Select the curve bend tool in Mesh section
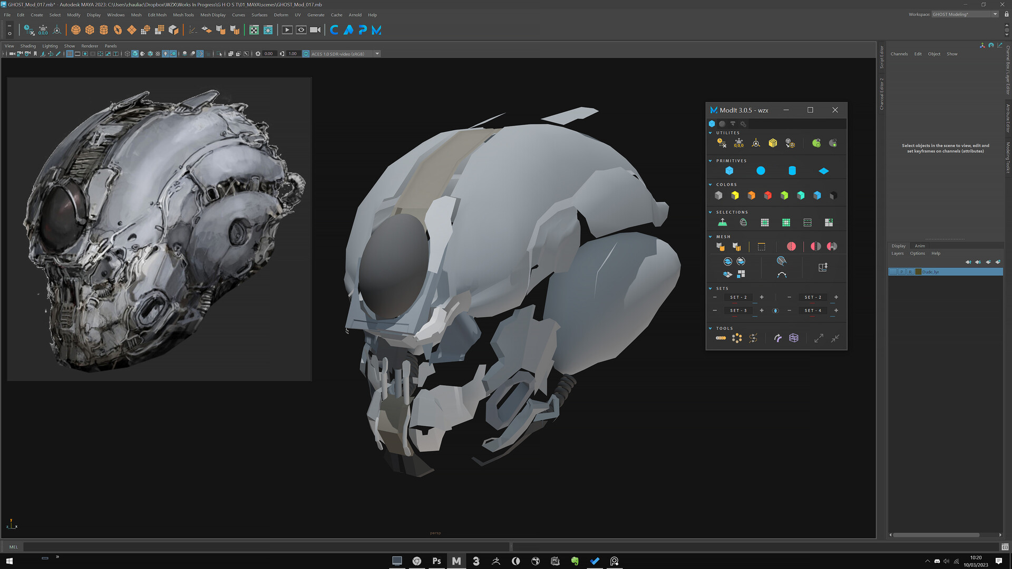1012x569 pixels. 781,274
